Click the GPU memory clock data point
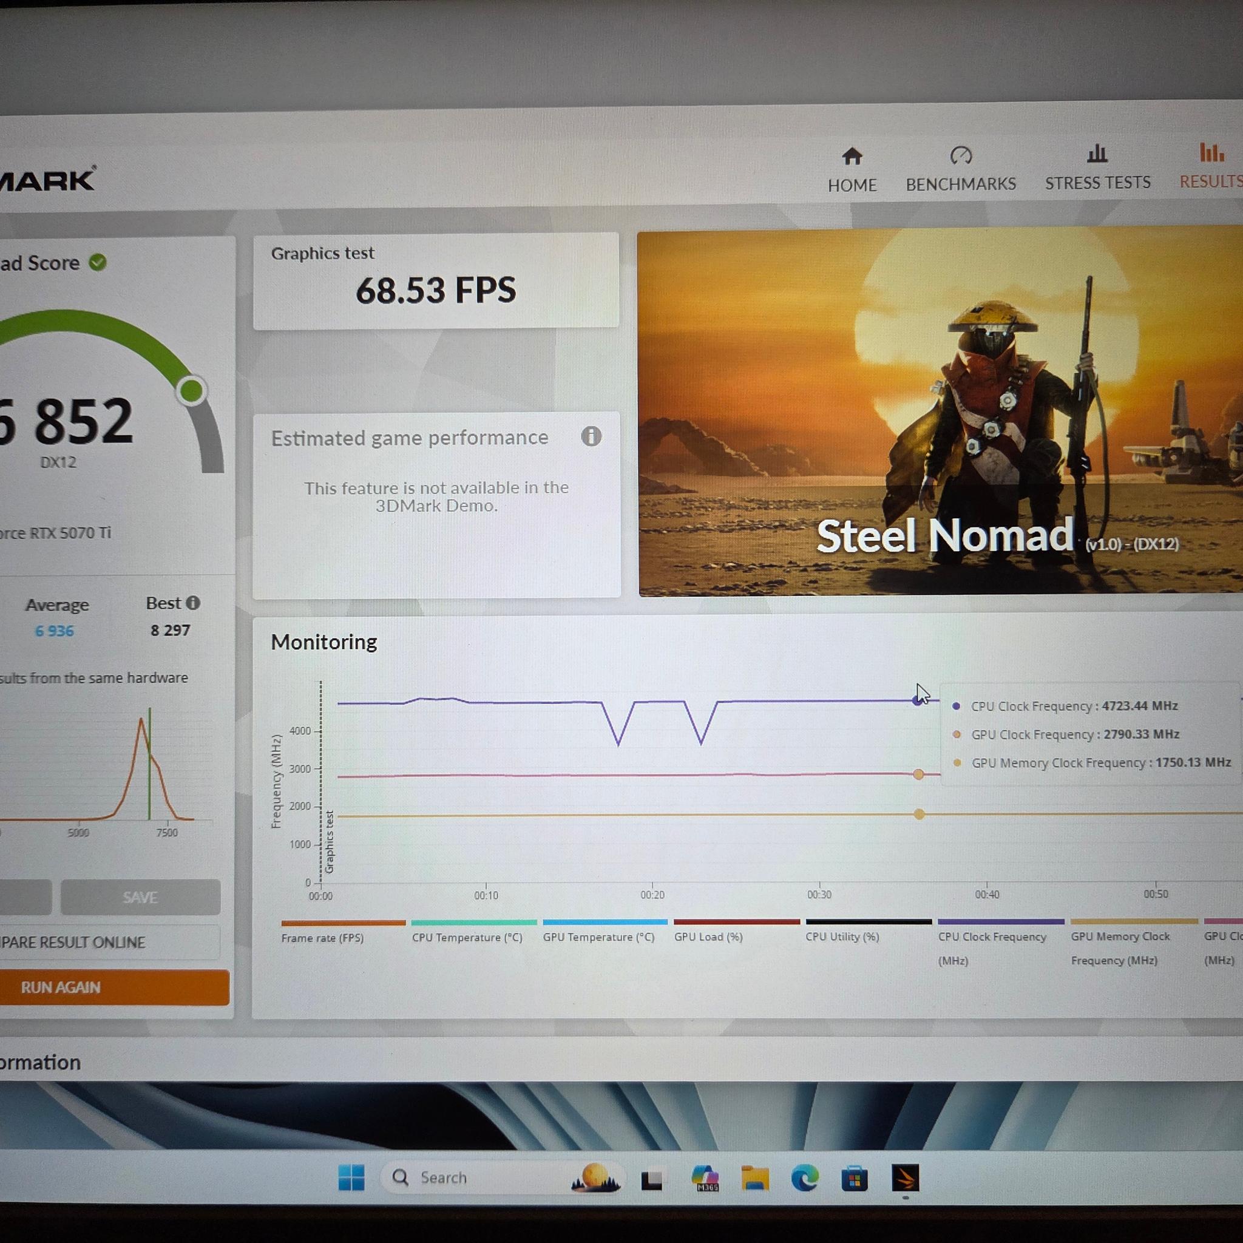 coord(920,814)
